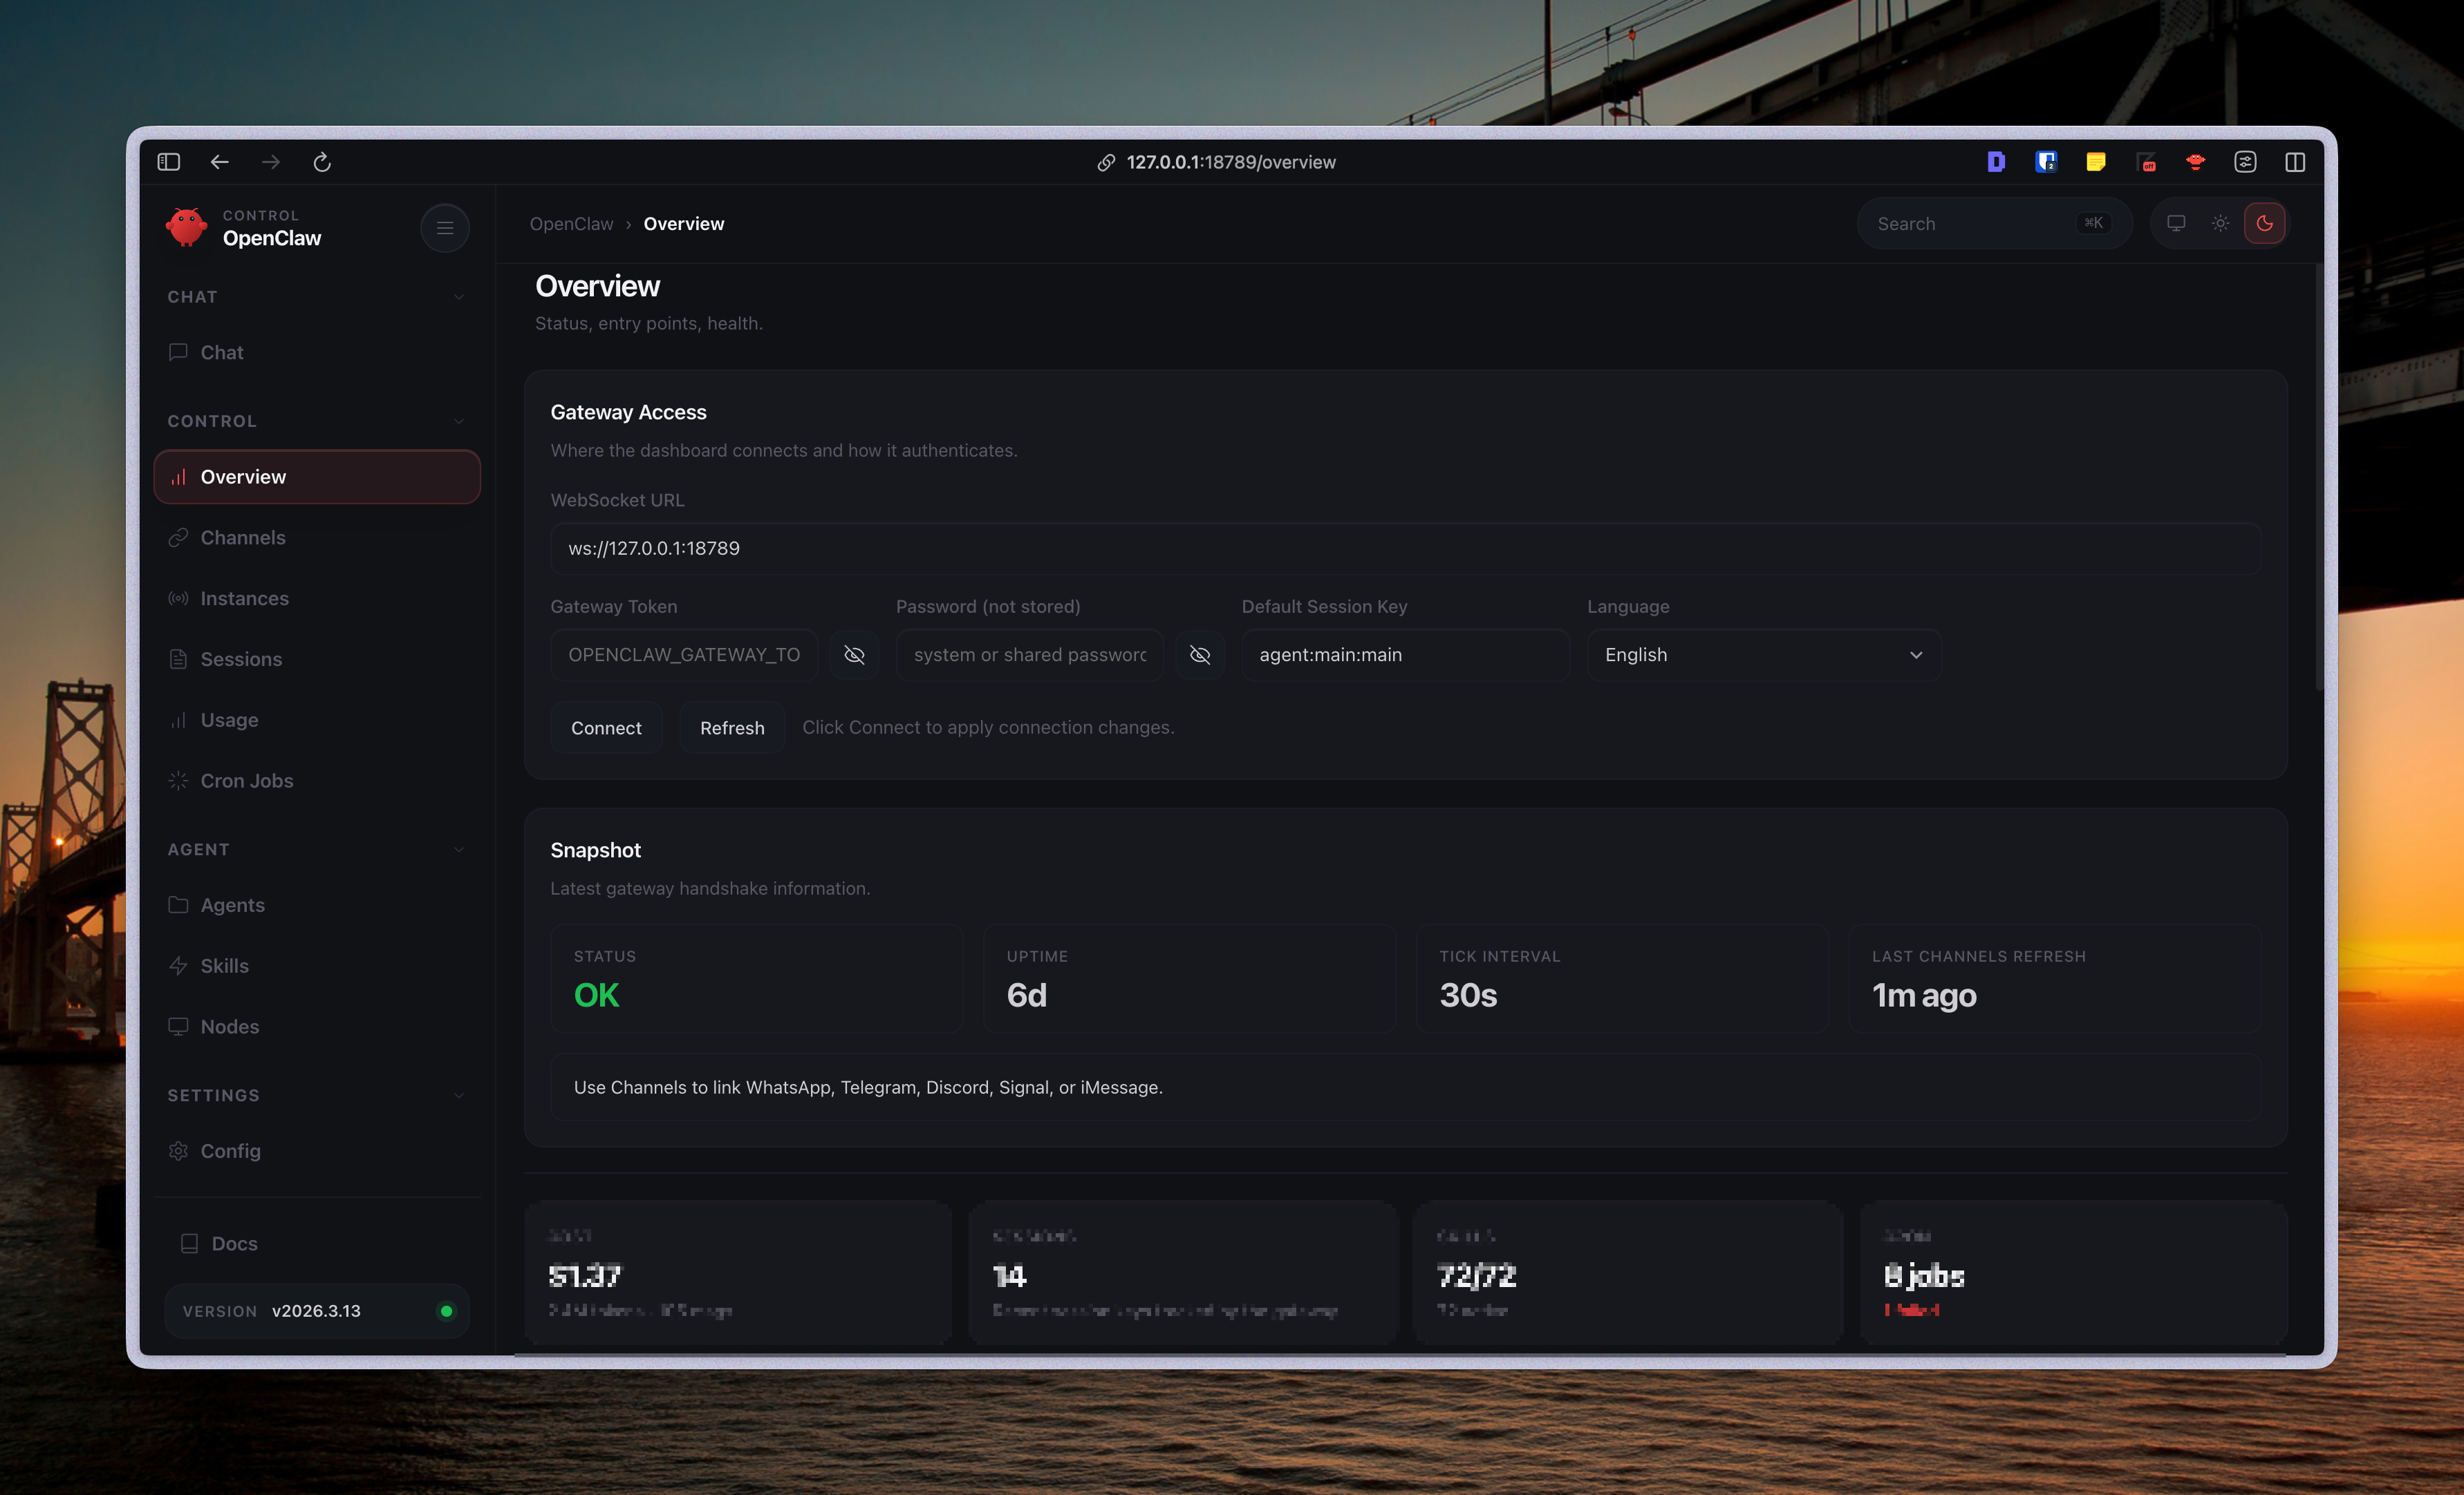
Task: Open the Docs page
Action: (x=234, y=1242)
